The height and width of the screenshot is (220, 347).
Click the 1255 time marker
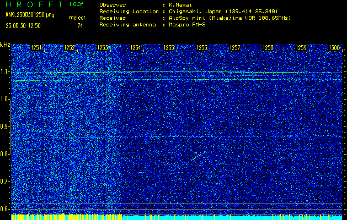click(169, 48)
